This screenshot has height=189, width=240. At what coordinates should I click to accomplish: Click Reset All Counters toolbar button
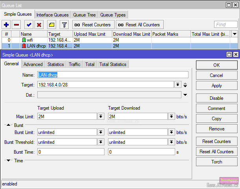140,25
